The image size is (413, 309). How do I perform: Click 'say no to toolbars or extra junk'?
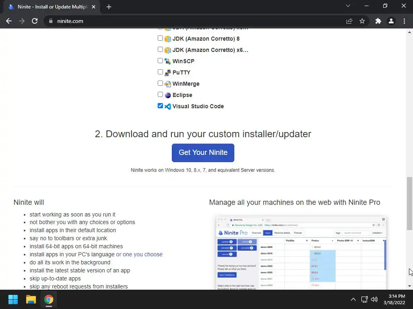pyautogui.click(x=68, y=238)
